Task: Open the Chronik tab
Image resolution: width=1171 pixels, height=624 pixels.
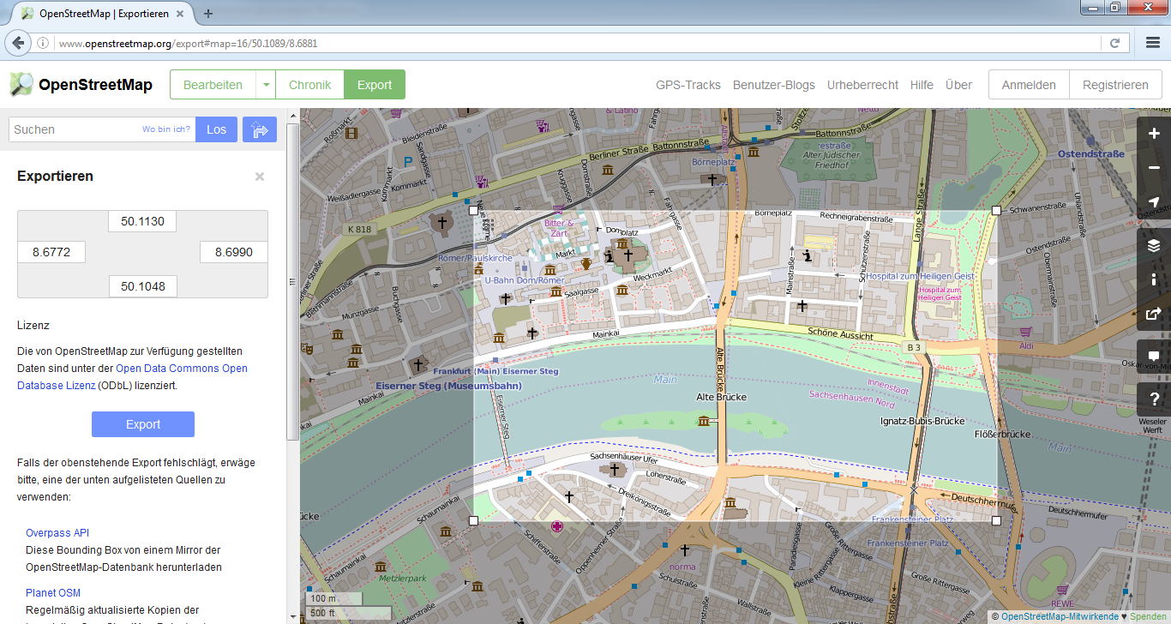Action: (x=310, y=85)
